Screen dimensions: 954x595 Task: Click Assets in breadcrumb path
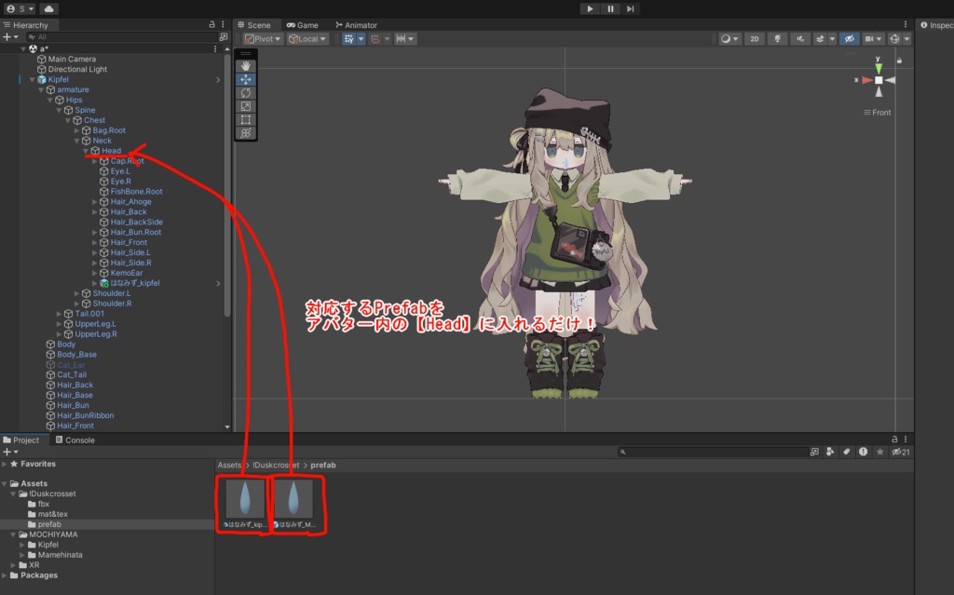(229, 465)
